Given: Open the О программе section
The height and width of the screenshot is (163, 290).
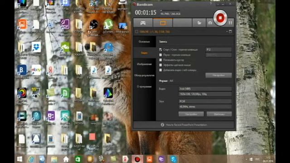Looking at the screenshot, I should point(144,86).
